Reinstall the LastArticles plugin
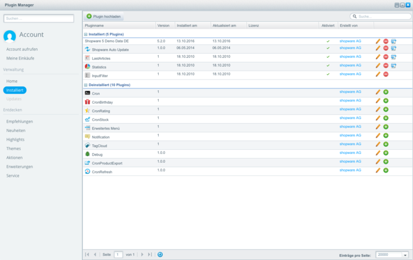 [x=394, y=57]
